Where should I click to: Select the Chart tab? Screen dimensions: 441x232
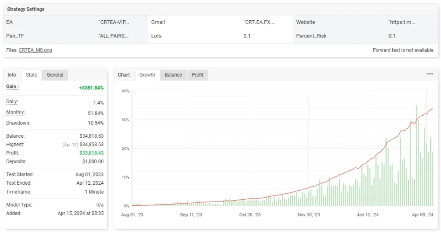(x=124, y=75)
